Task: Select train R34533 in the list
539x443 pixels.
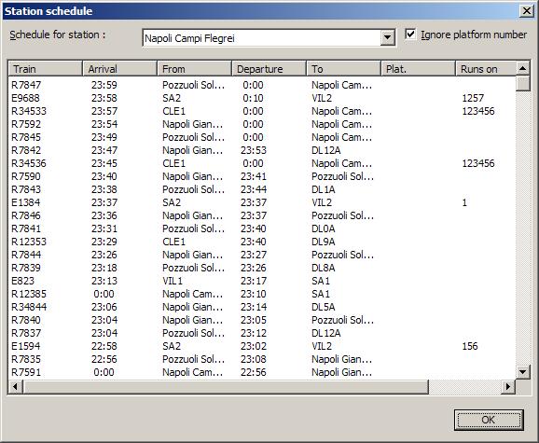Action: (x=262, y=111)
